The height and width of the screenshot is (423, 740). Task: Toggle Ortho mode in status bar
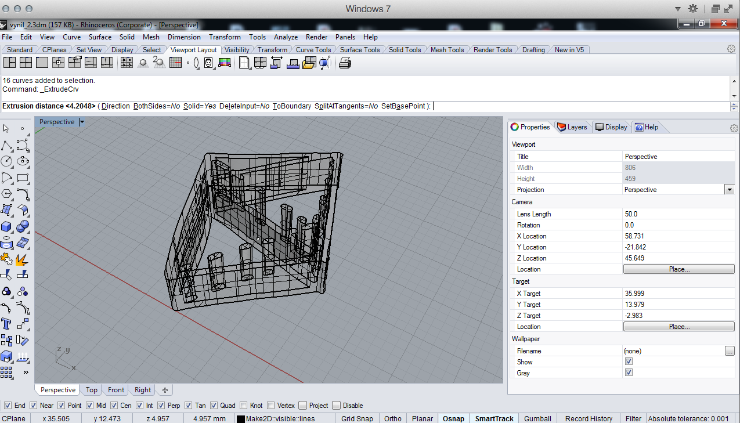pyautogui.click(x=393, y=418)
